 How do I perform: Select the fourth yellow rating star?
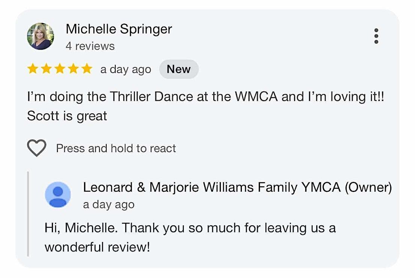click(x=73, y=69)
